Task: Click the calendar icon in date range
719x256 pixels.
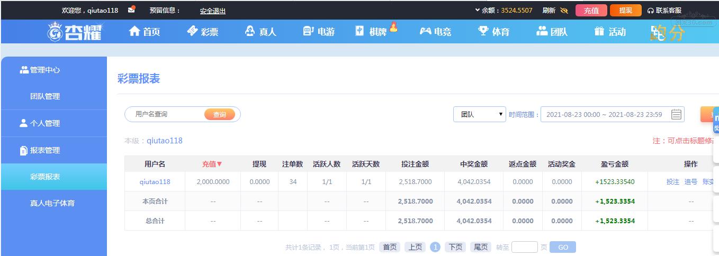Action: pyautogui.click(x=676, y=114)
